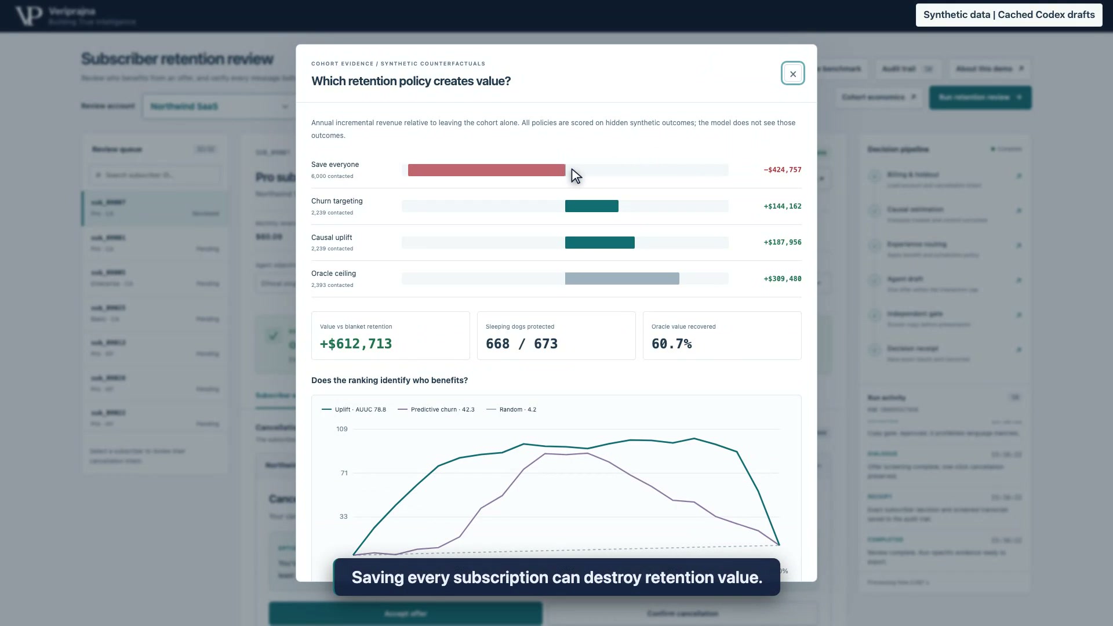Click the grey Oracle ceiling bar
This screenshot has width=1113, height=626.
pyautogui.click(x=622, y=279)
